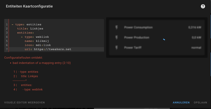
Task: Place cursor on 'type: weblink' line
Action: (x=35, y=37)
